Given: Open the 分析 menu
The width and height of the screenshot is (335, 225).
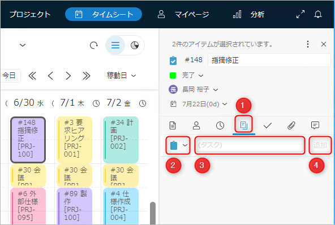Looking at the screenshot, I should point(248,14).
